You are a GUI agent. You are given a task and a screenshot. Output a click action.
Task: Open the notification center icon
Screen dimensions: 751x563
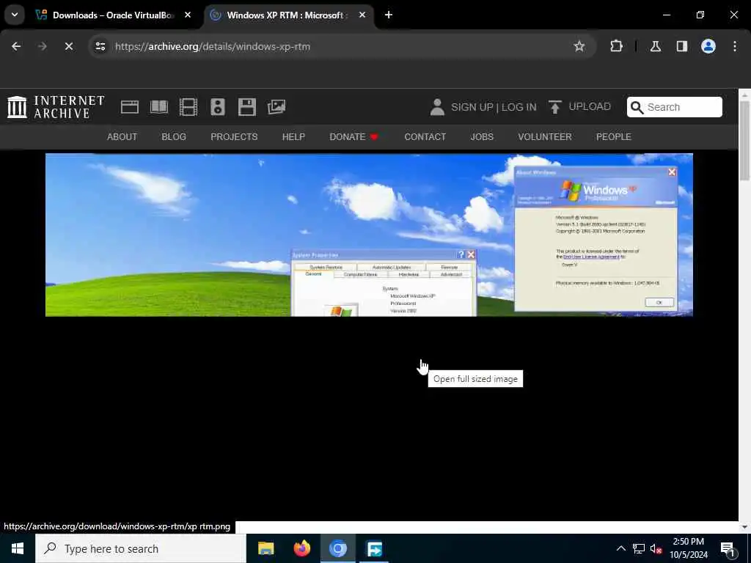[x=728, y=548]
